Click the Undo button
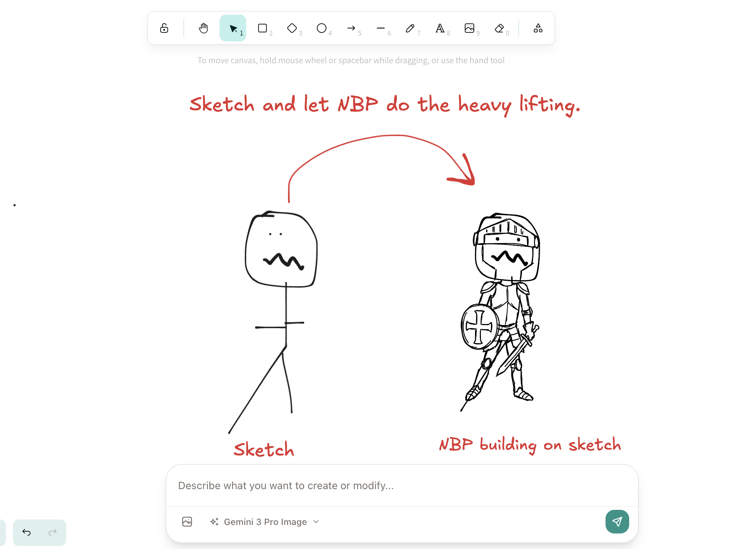The width and height of the screenshot is (729, 549). click(x=26, y=532)
